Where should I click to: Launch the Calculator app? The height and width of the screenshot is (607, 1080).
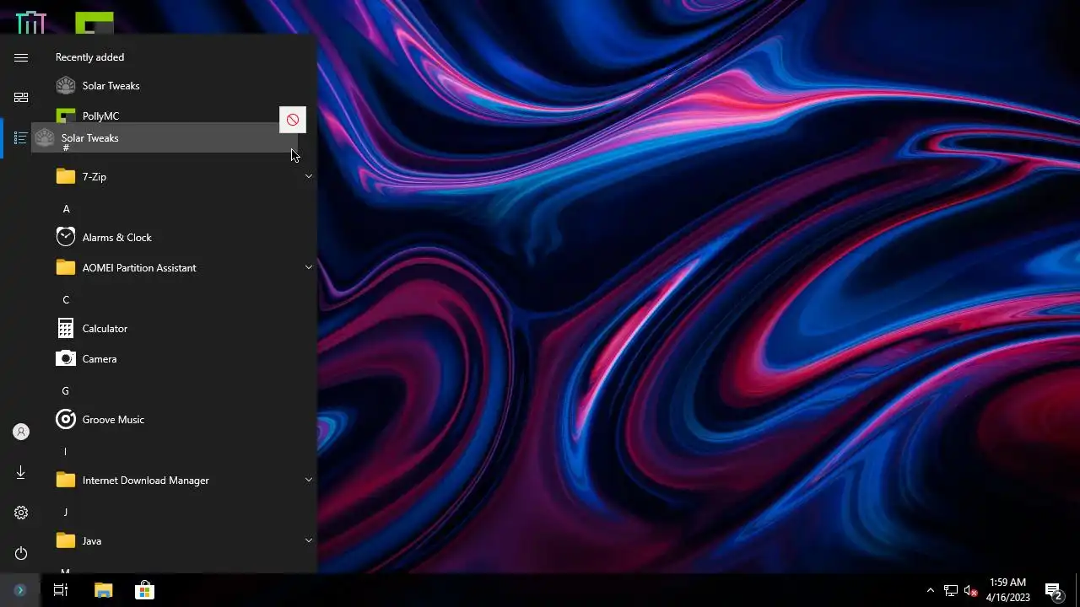coord(181,329)
